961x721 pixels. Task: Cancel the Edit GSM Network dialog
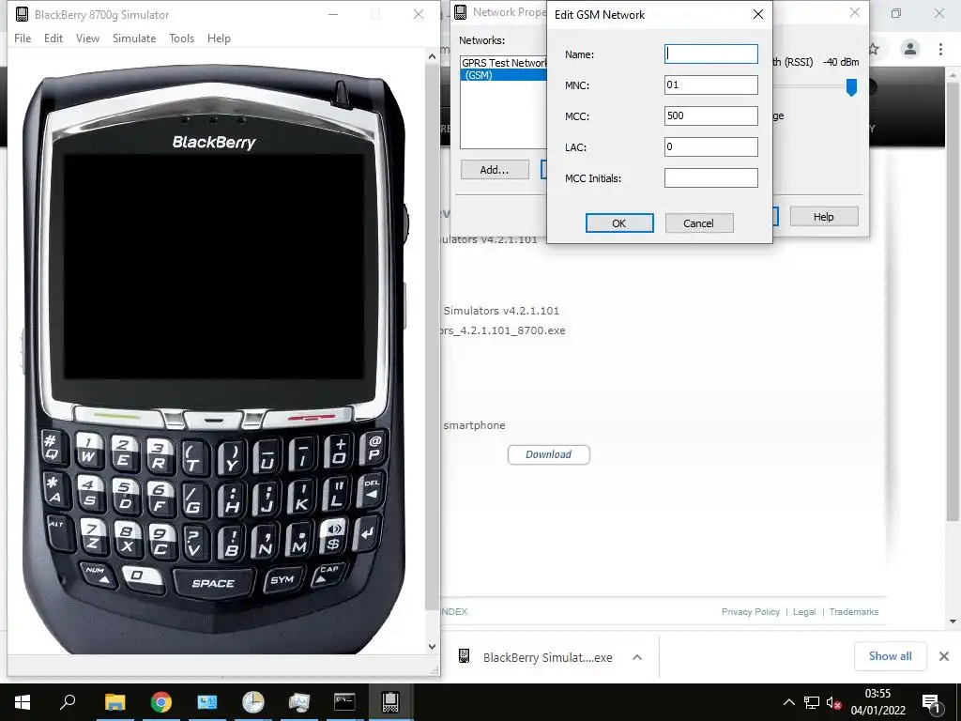698,223
